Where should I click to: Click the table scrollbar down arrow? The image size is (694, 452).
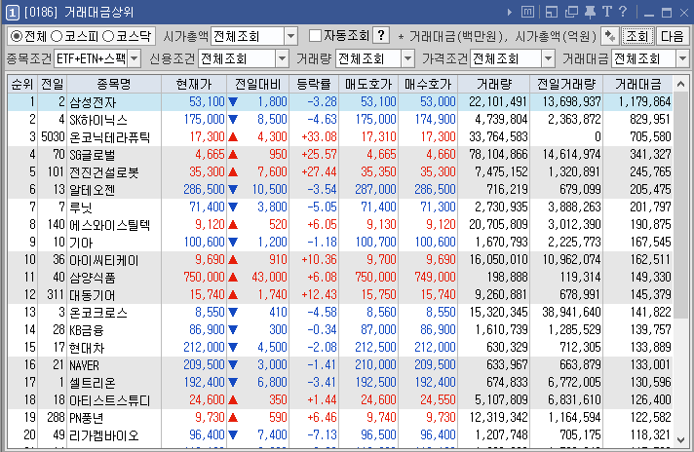[680, 439]
